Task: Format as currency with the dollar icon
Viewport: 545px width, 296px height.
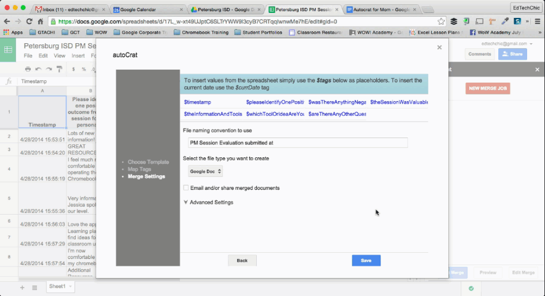Action: coord(73,69)
